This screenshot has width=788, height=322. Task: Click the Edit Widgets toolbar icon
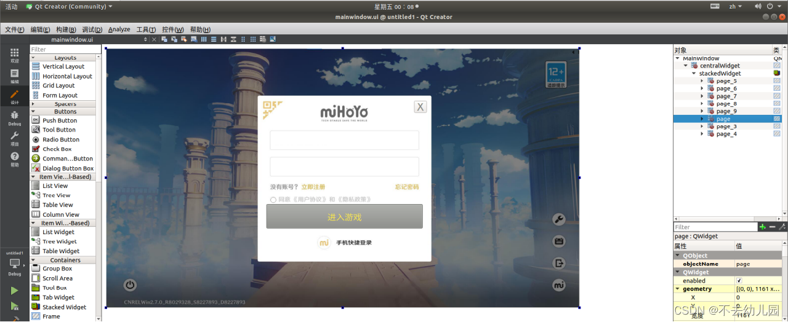(164, 39)
